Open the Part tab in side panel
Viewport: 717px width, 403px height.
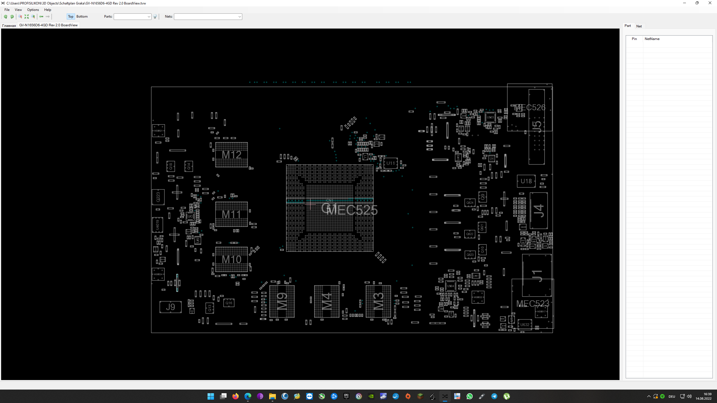[x=628, y=26]
